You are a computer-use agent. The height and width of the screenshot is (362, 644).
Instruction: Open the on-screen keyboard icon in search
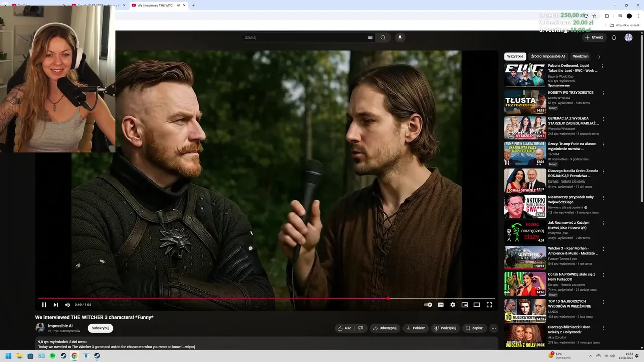[x=370, y=37]
